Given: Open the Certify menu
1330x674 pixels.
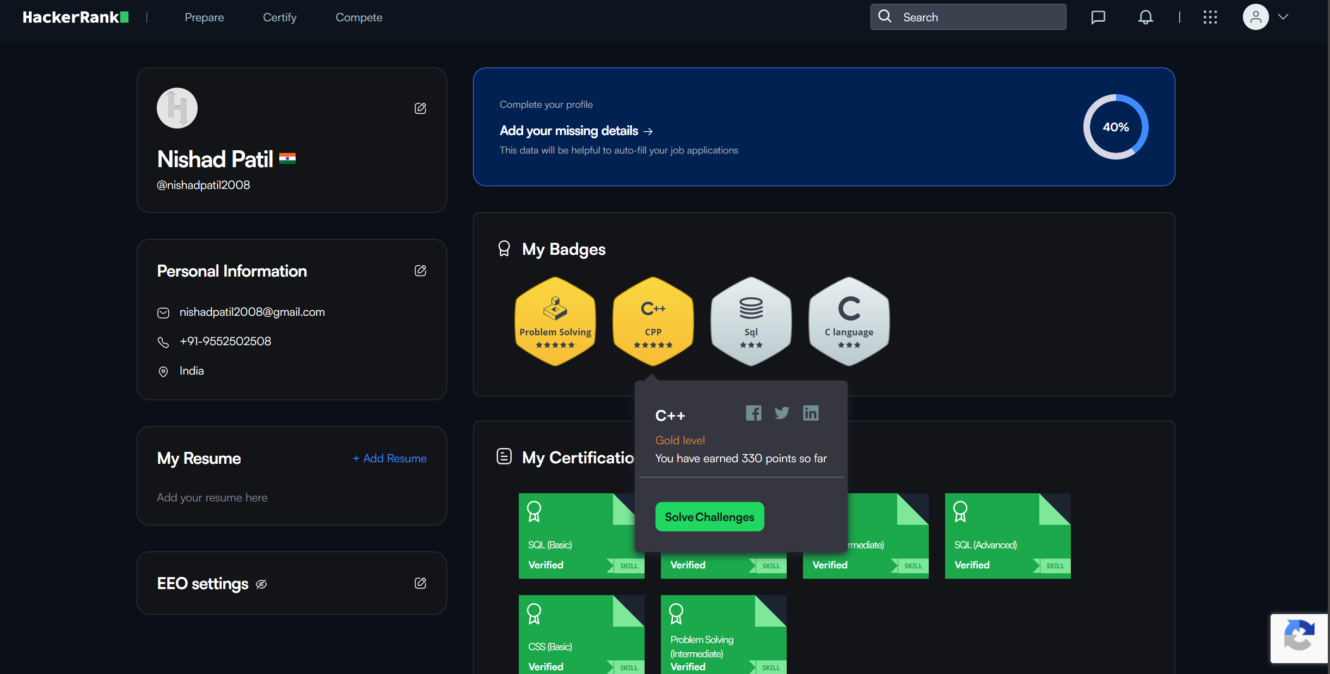Looking at the screenshot, I should pos(279,17).
